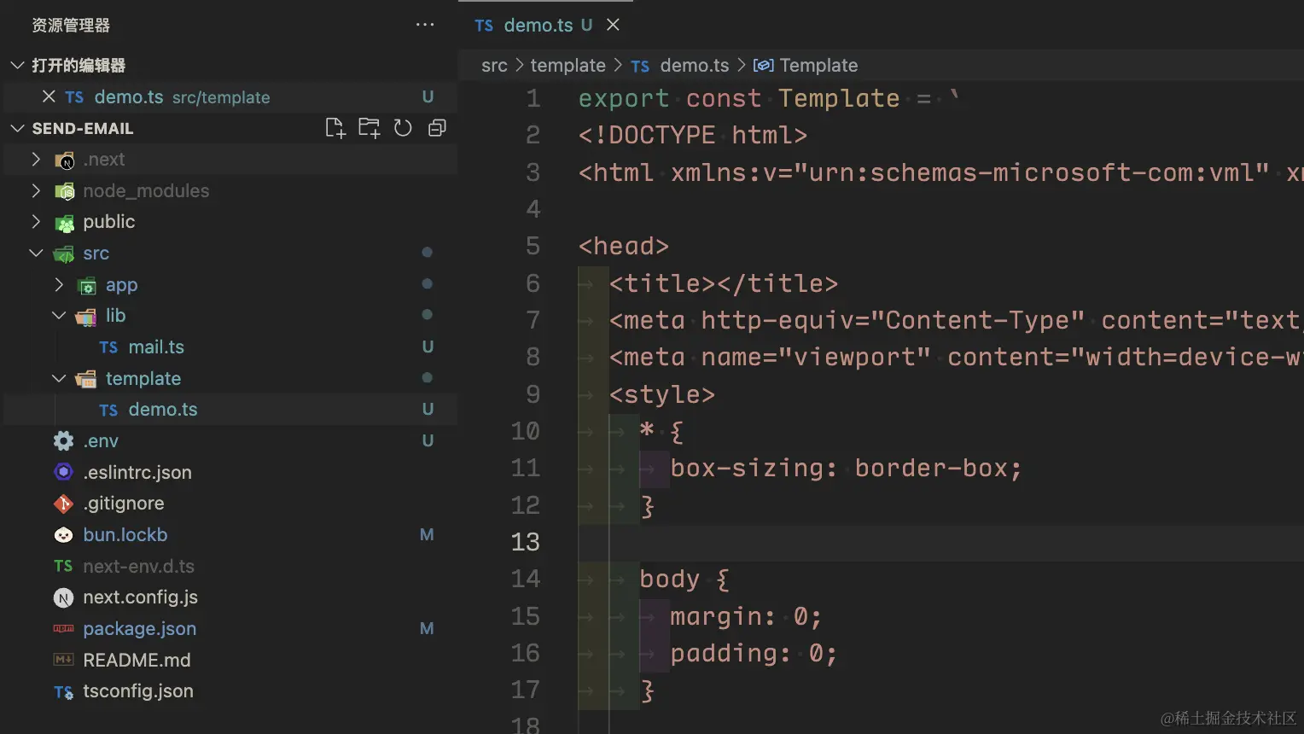Expand the .next folder chevron
The image size is (1304, 734).
(36, 159)
